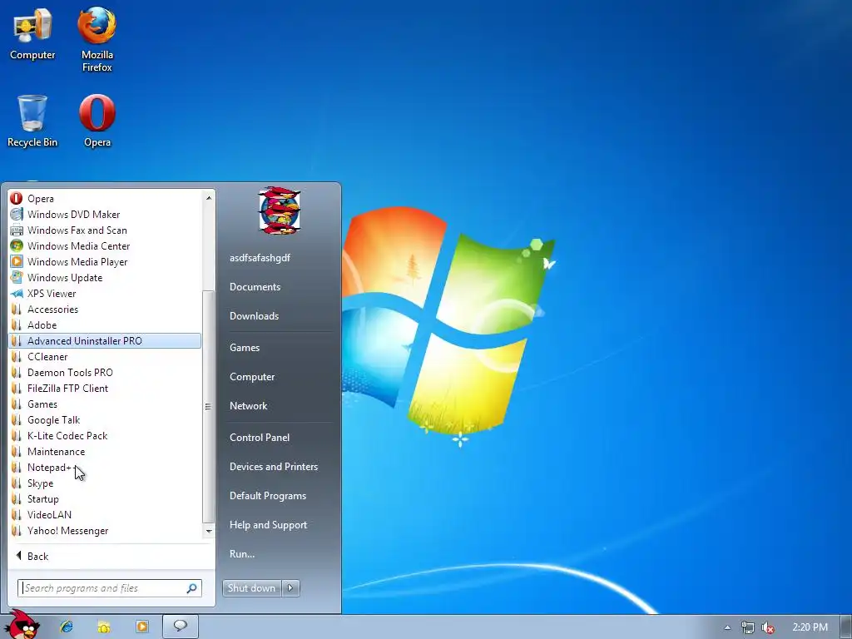Screen dimensions: 852x639
Task: Click the Shut down button
Action: click(x=252, y=588)
